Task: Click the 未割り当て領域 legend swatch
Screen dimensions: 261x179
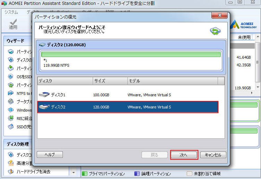Action: click(x=189, y=174)
